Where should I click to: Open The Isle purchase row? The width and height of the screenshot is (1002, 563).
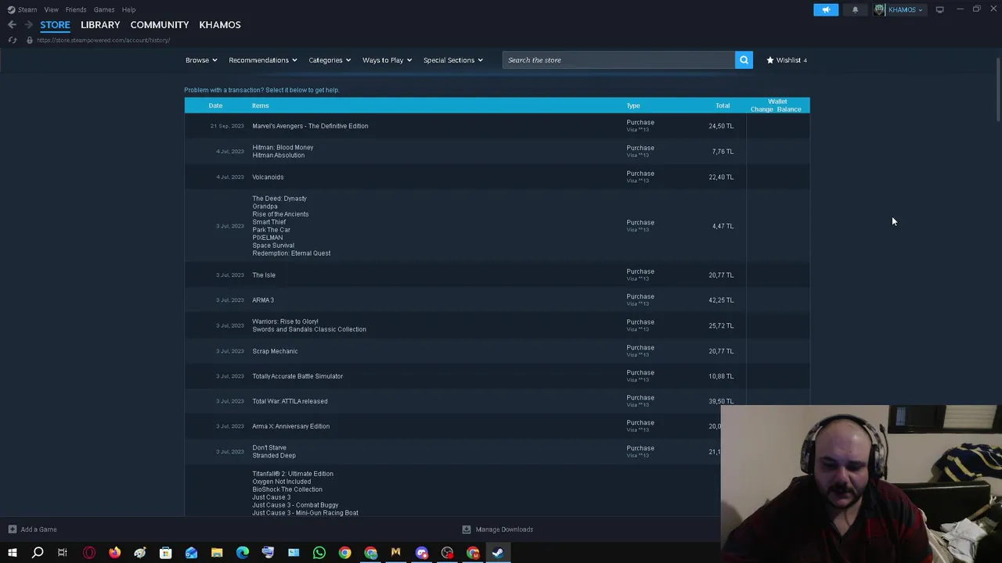(497, 275)
